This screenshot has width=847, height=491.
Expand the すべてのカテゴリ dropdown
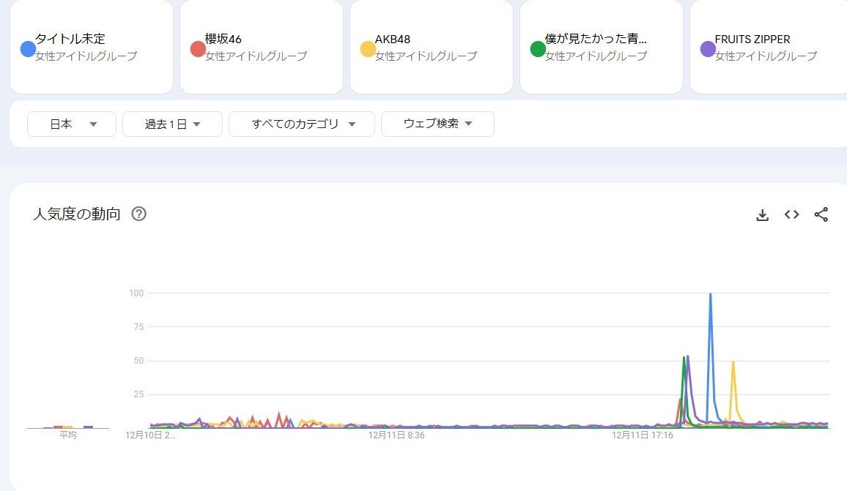tap(302, 124)
